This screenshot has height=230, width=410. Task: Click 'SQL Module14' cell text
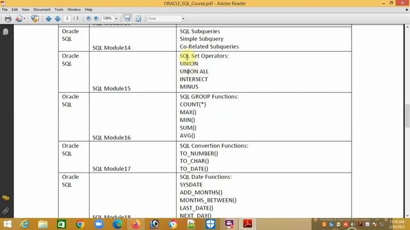[x=111, y=48]
